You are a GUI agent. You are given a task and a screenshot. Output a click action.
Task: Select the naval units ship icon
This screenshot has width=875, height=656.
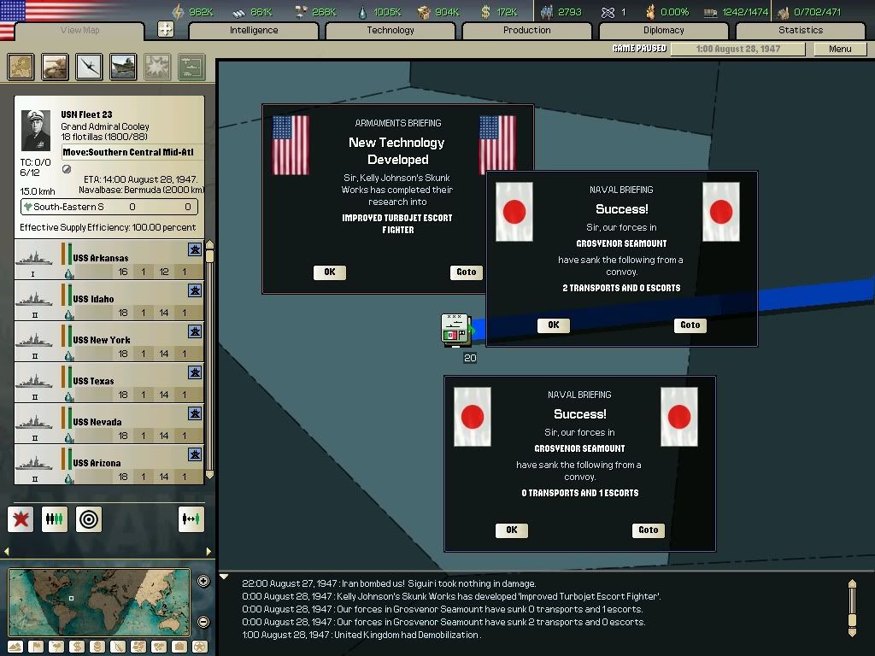pos(123,67)
